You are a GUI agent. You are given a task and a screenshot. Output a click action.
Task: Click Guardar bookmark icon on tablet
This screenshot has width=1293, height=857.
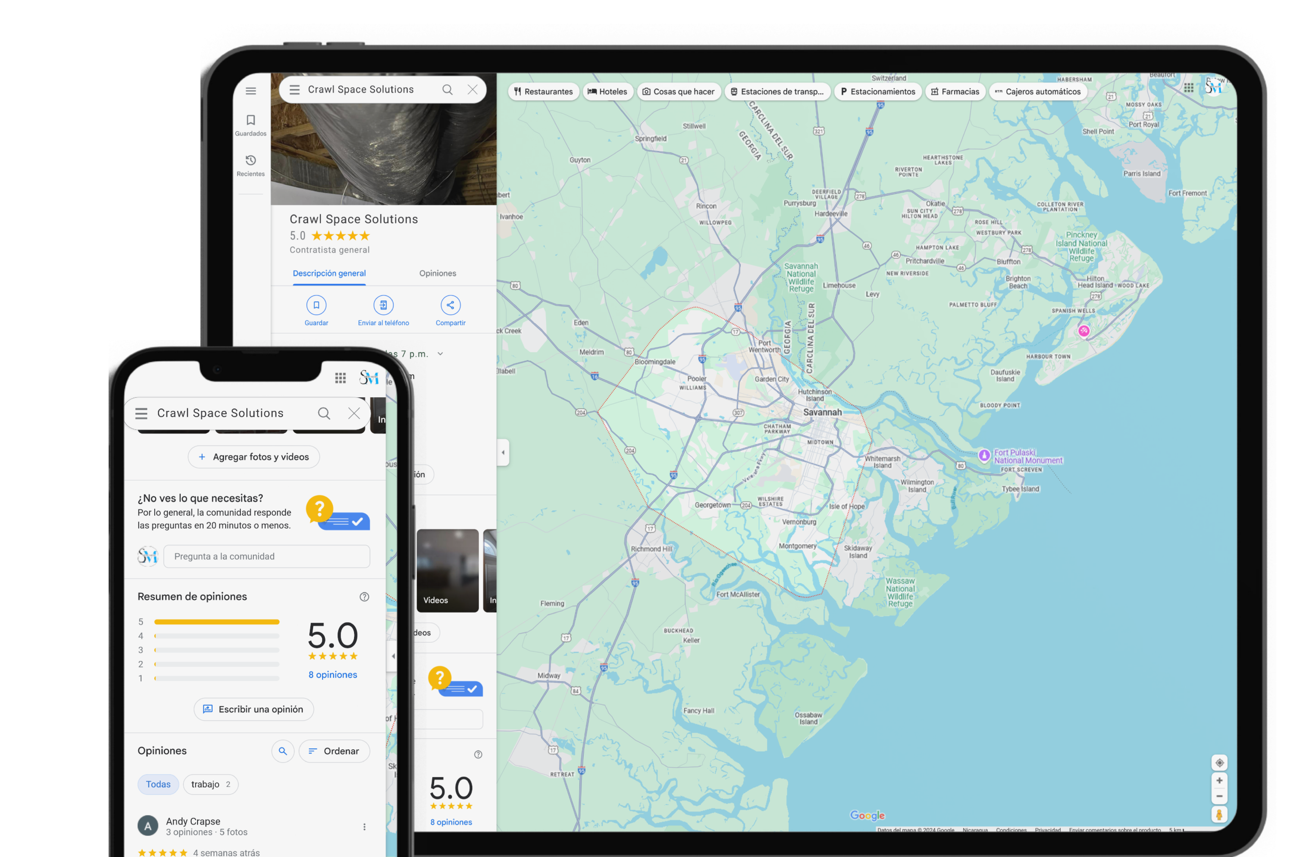[x=316, y=305]
